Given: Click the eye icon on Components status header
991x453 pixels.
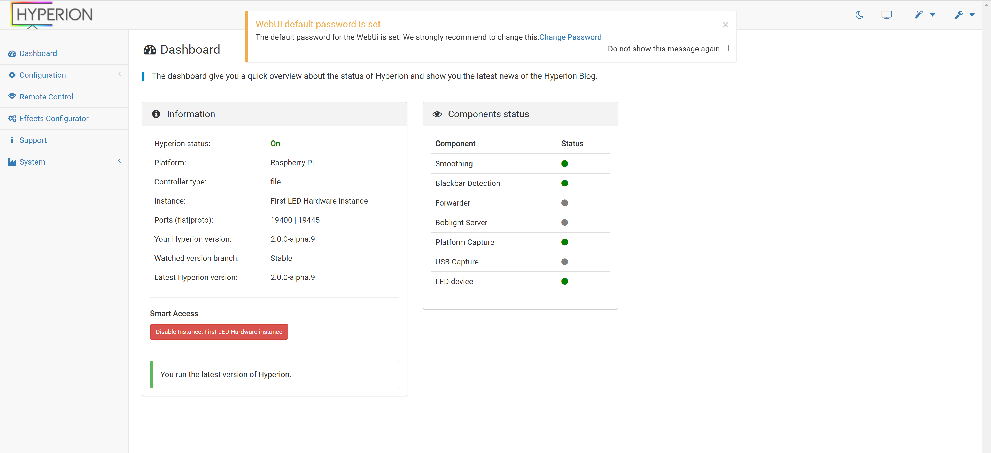Looking at the screenshot, I should click(x=437, y=114).
